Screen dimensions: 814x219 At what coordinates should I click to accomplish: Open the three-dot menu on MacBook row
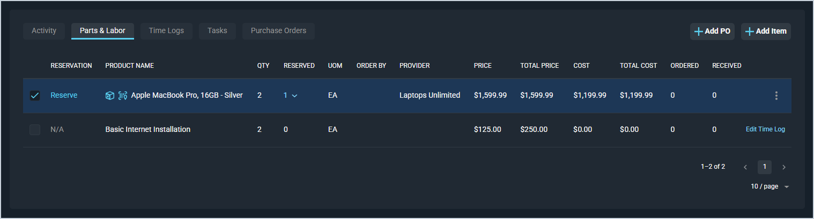tap(776, 96)
